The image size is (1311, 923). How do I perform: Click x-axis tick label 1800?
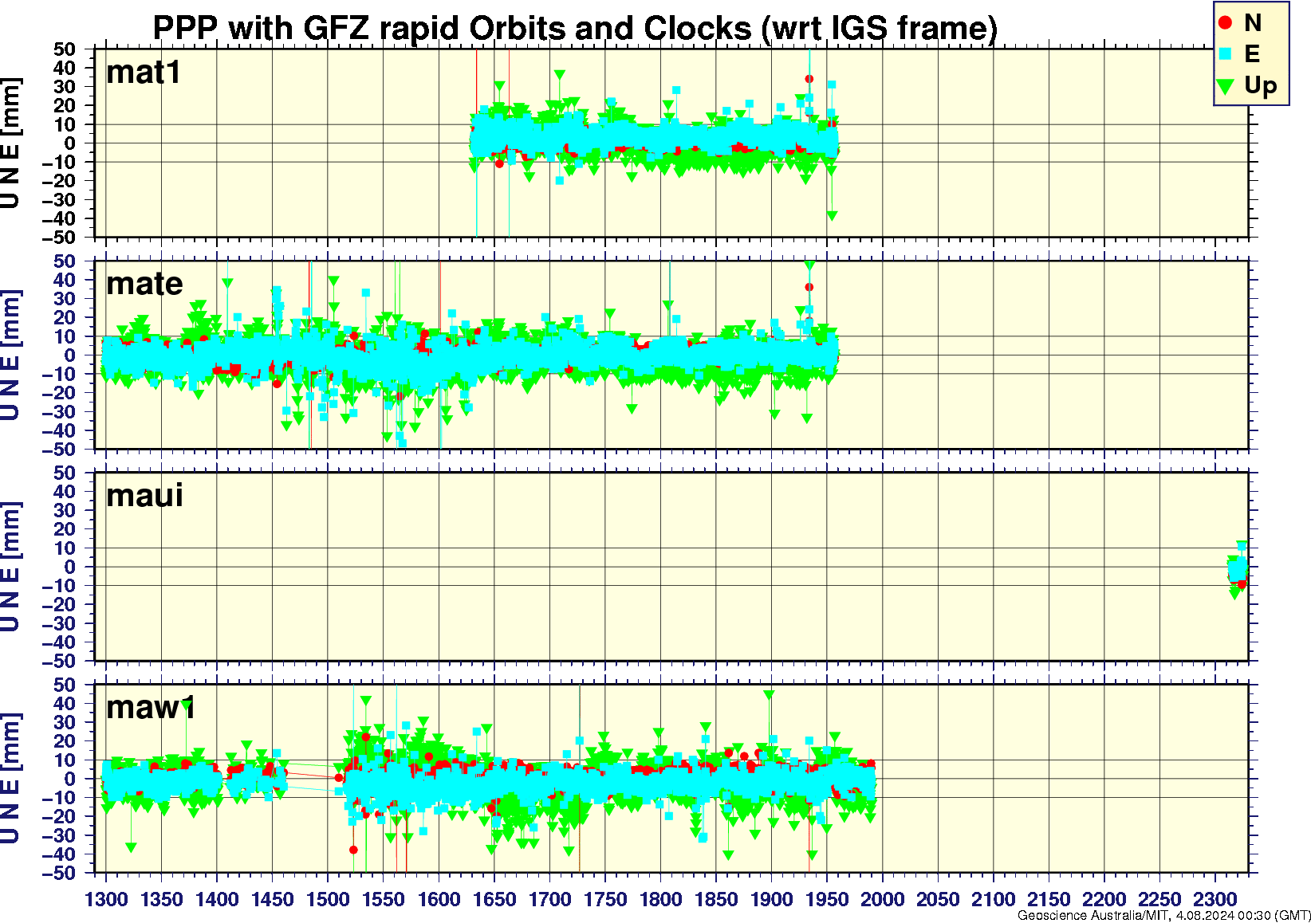[x=660, y=899]
